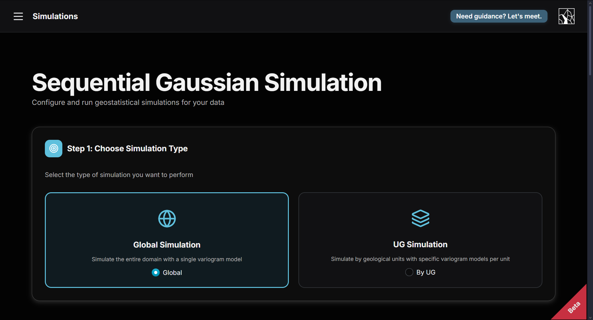Click the Step 1 target icon

pos(53,148)
